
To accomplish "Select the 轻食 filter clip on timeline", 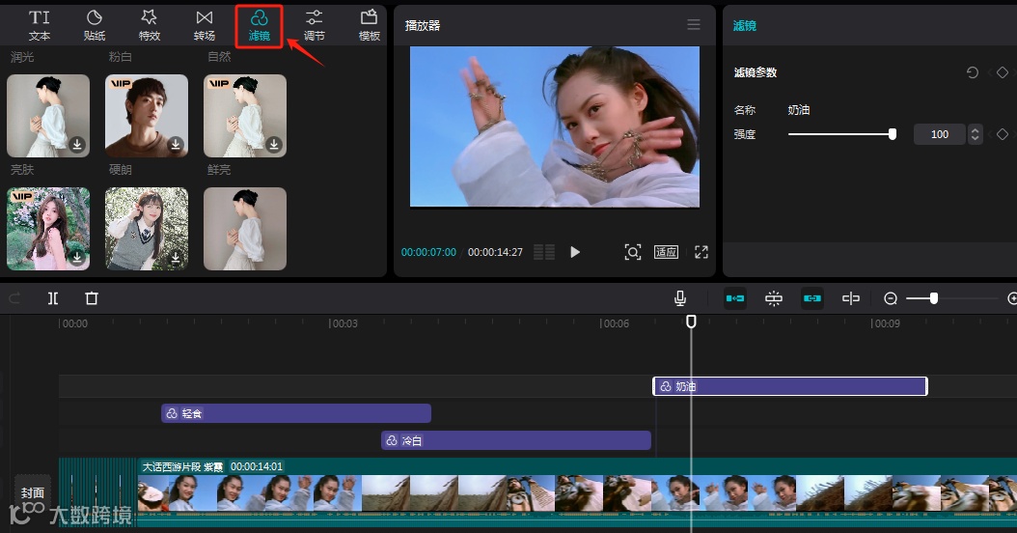I will [296, 413].
